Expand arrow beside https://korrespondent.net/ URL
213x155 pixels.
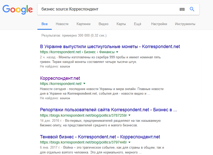[x=84, y=84]
